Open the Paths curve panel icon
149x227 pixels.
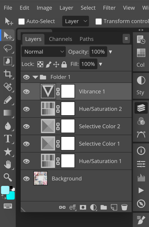pyautogui.click(x=141, y=135)
